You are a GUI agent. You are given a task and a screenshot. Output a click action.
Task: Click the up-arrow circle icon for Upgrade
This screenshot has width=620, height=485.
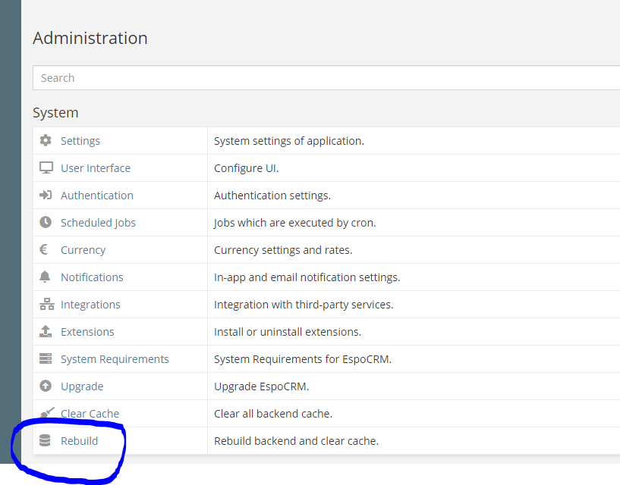(x=46, y=386)
